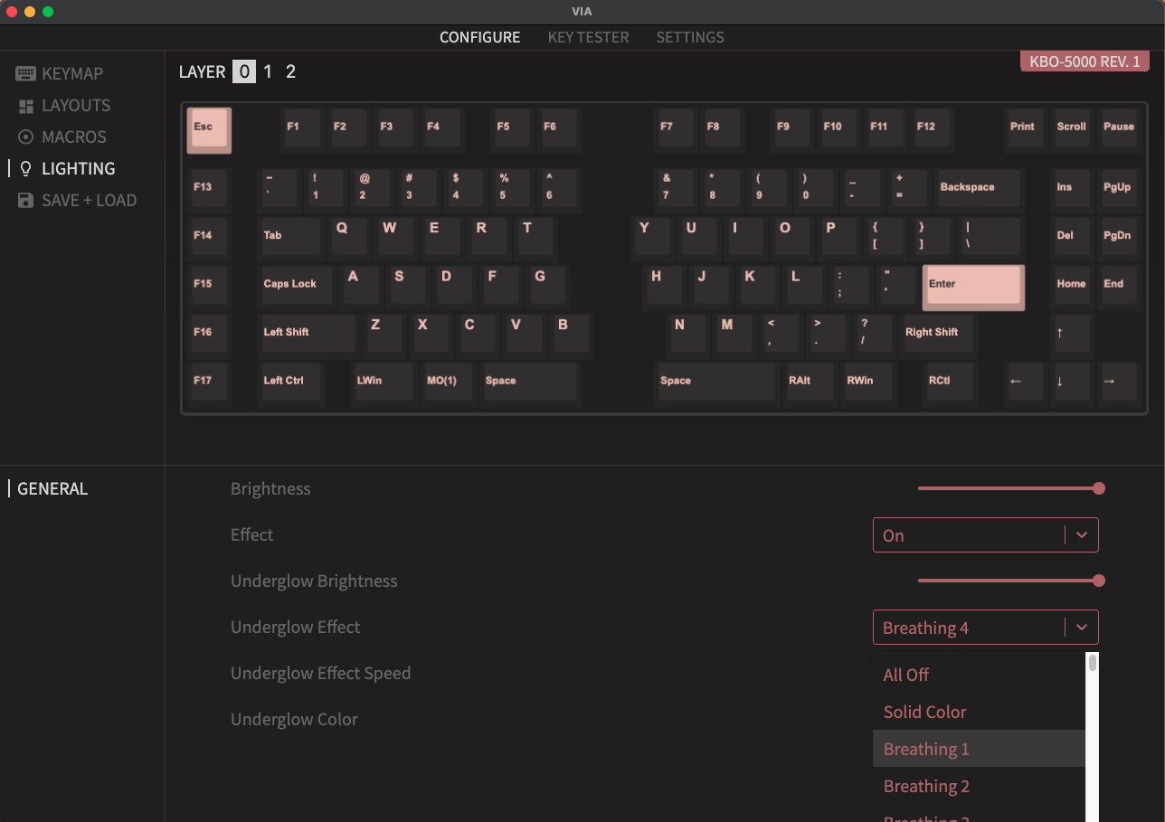Select the right arrow key on keyboard
Viewport: 1165px width, 822px height.
(1118, 382)
